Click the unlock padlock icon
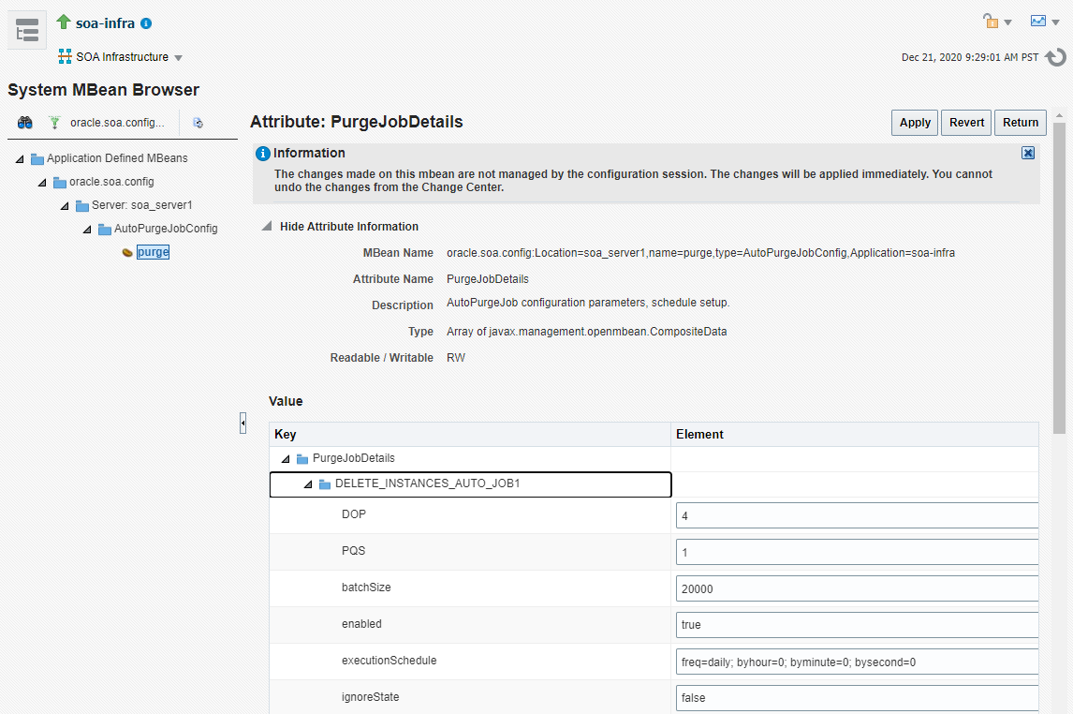This screenshot has width=1073, height=714. [x=991, y=22]
